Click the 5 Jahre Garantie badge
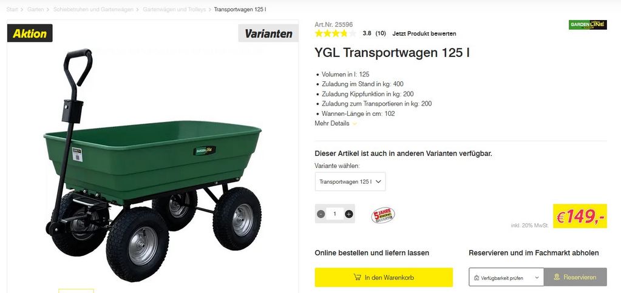 coord(382,215)
